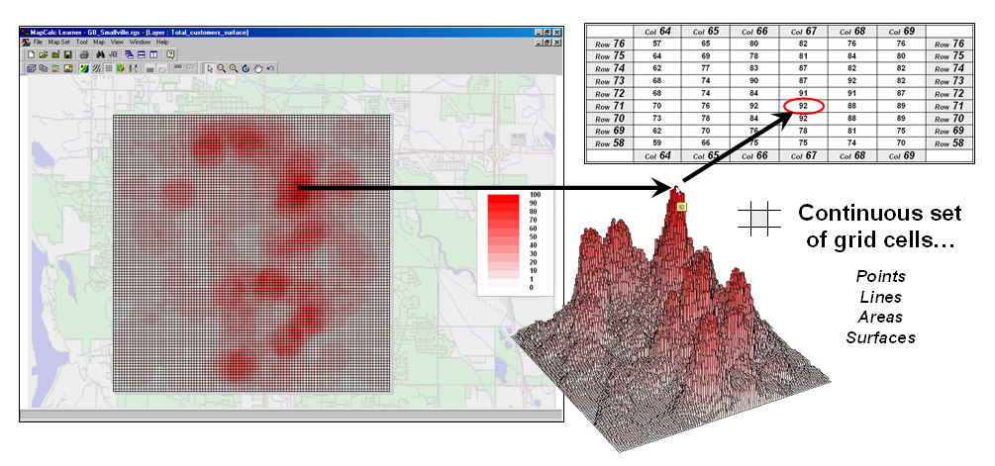The width and height of the screenshot is (995, 466).
Task: Select the hand Pan tool
Action: pyautogui.click(x=258, y=68)
